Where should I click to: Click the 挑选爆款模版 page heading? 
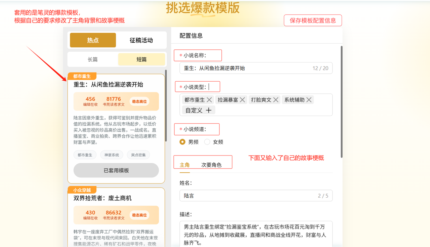pos(203,8)
